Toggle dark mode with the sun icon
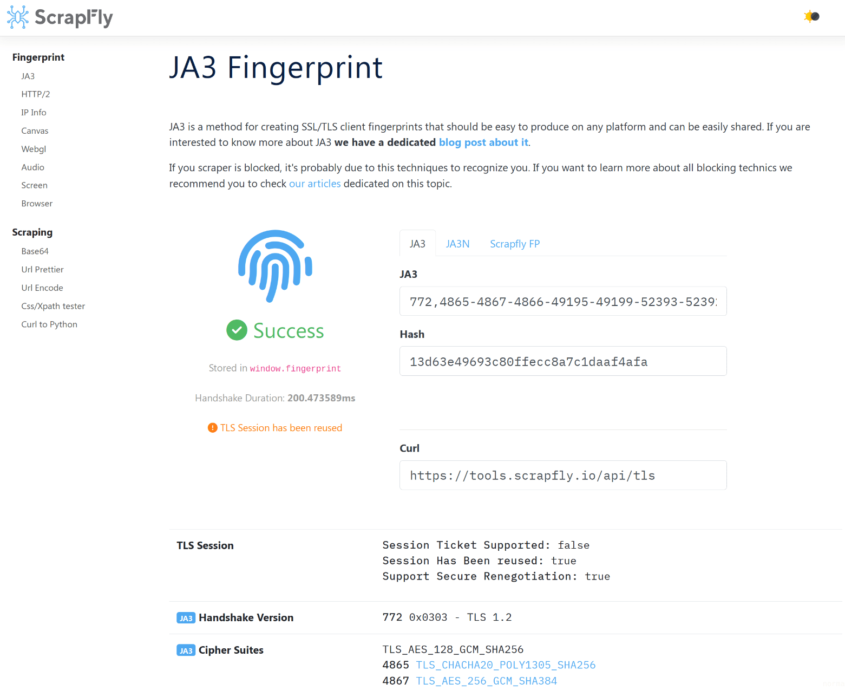Screen dimensions: 845x690 (x=811, y=17)
